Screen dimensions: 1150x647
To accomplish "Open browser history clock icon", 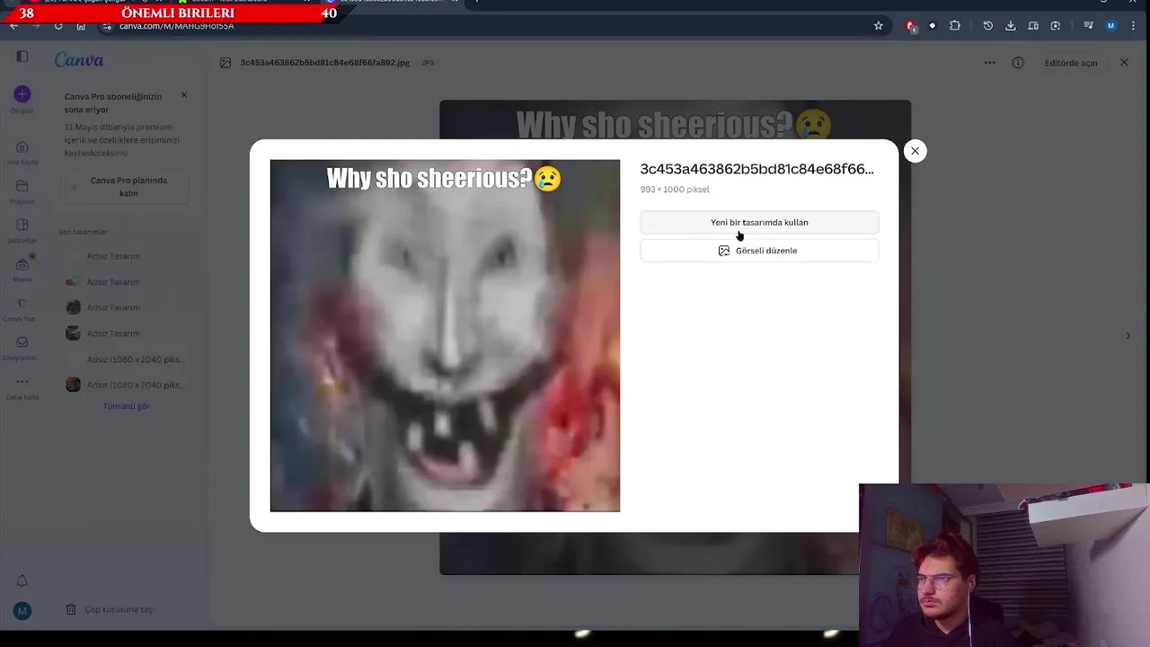I will pos(987,26).
